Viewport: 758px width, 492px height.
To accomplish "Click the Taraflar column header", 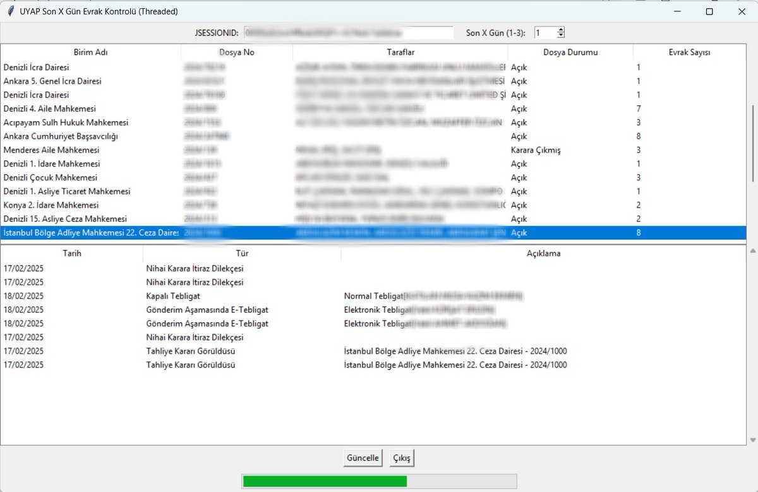I will (400, 52).
